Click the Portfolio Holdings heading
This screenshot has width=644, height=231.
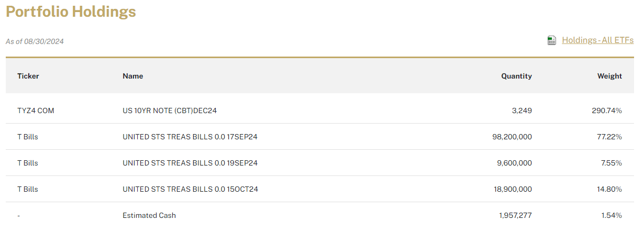pyautogui.click(x=71, y=12)
